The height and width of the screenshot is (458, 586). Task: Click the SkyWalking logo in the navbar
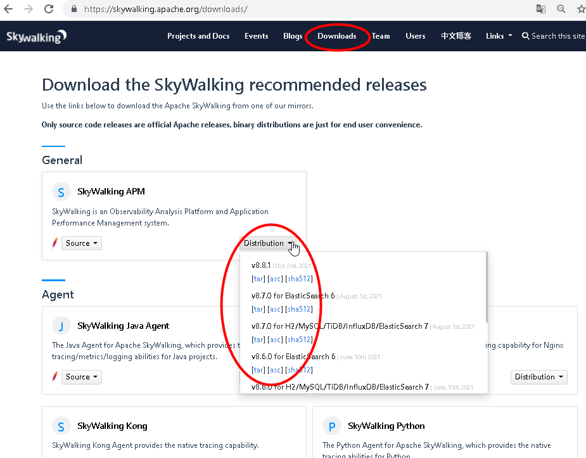coord(36,36)
